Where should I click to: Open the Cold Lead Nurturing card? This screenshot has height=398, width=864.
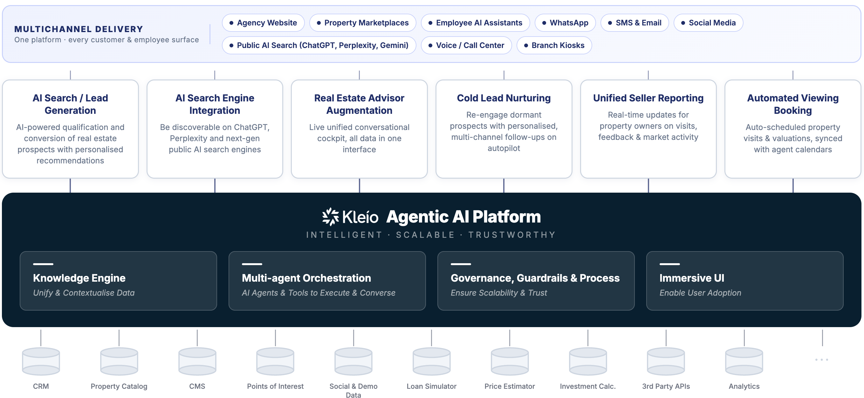tap(504, 129)
